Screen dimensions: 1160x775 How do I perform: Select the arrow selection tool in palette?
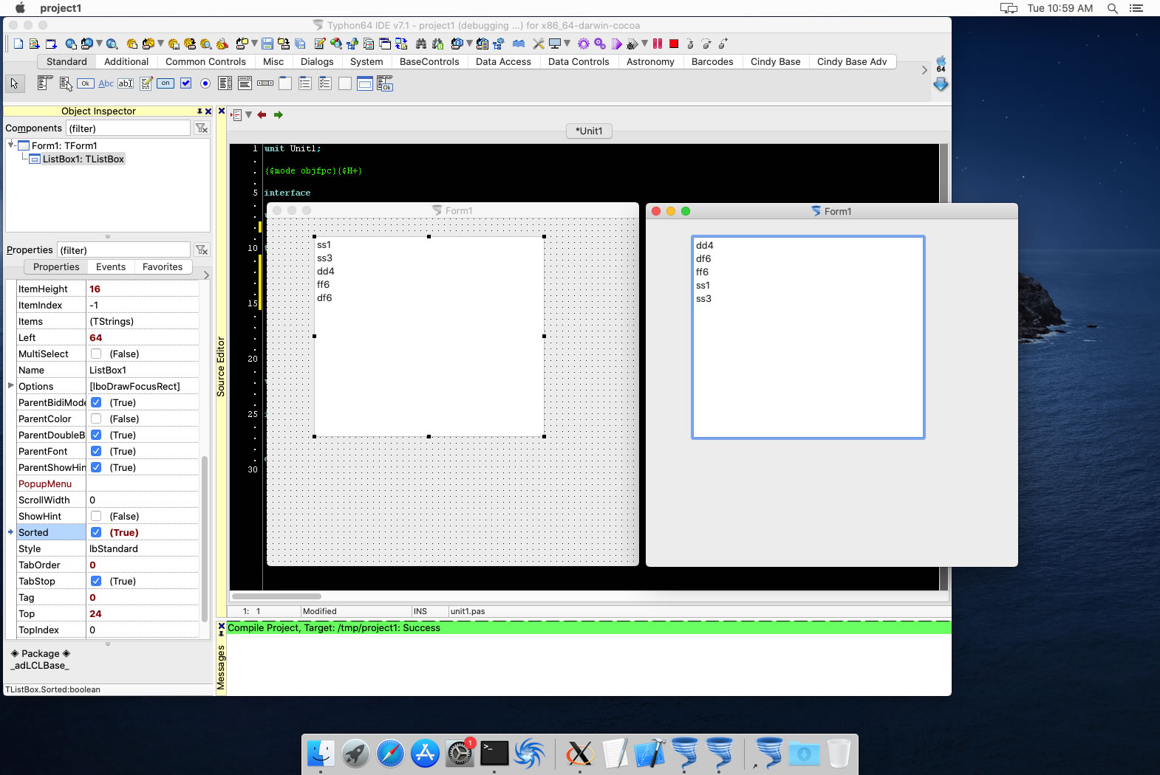click(14, 83)
